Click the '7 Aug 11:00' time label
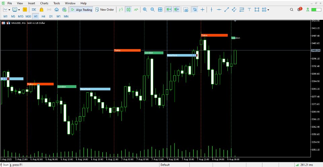This screenshot has height=167, width=323. coord(158,159)
